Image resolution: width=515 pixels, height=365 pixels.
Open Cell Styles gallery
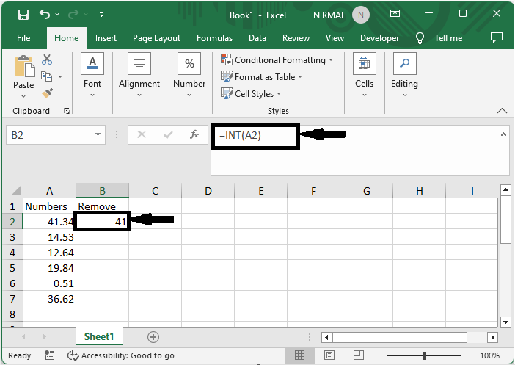tap(251, 94)
